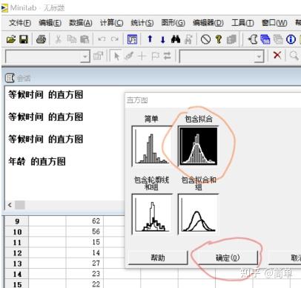Click the Next Command down arrow
The image size is (301, 288).
[x=162, y=39]
